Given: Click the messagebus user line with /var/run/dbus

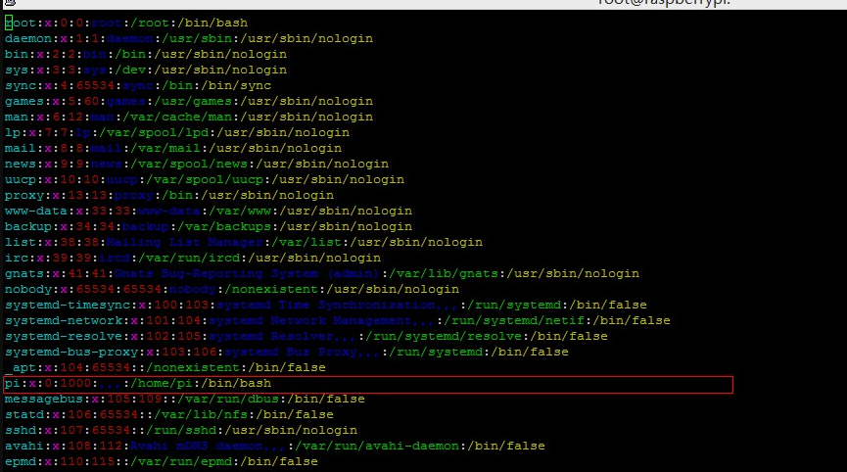Looking at the screenshot, I should 185,400.
